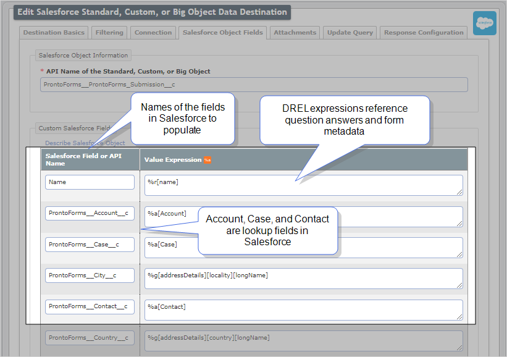Screen dimensions: 507x357
Task: Click the ProntoForms__Contact__c field input
Action: tap(90, 306)
